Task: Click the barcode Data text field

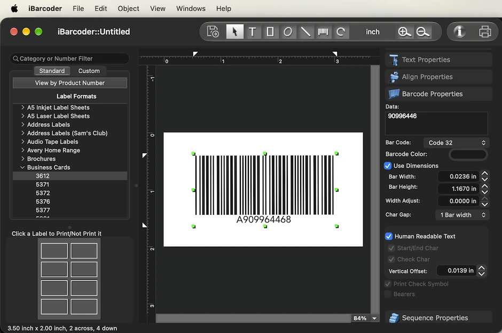Action: click(x=436, y=123)
